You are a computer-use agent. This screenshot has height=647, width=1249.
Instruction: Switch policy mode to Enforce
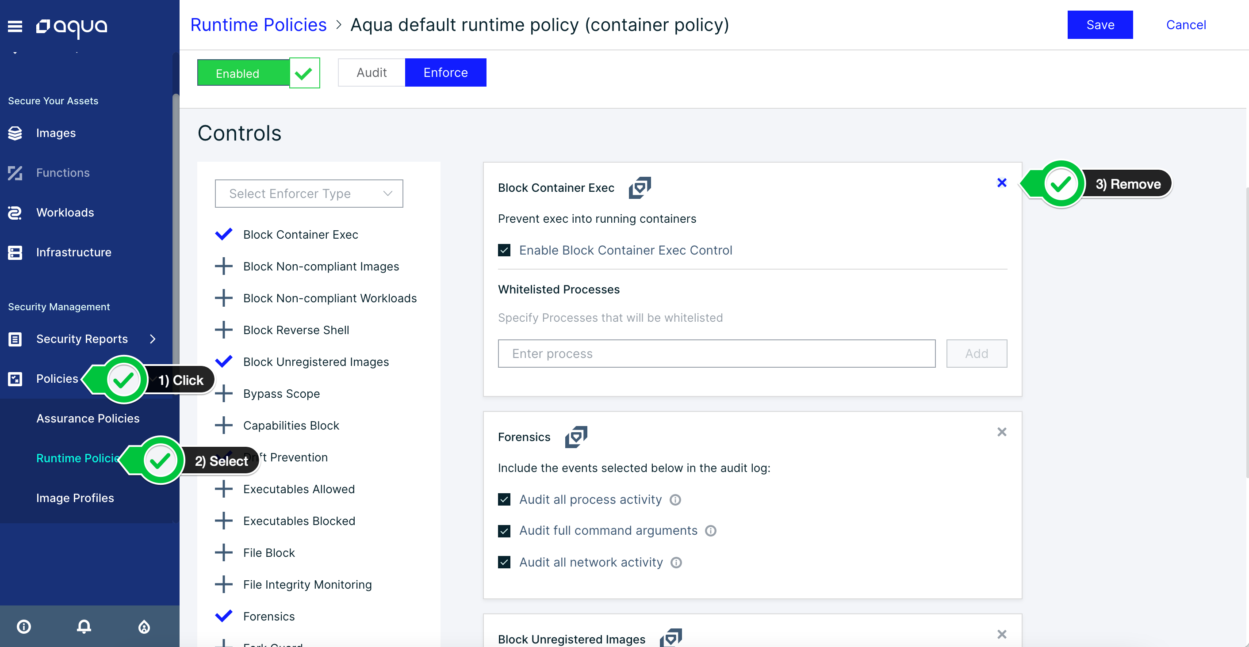coord(445,72)
